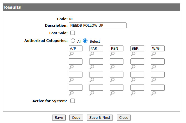Open lookup icon under PAR category

tap(92, 54)
